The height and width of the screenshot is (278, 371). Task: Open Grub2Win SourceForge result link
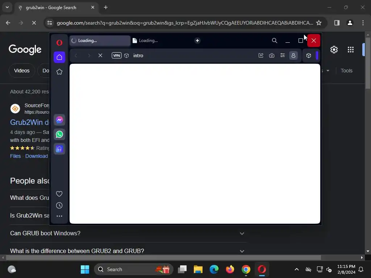(x=30, y=122)
